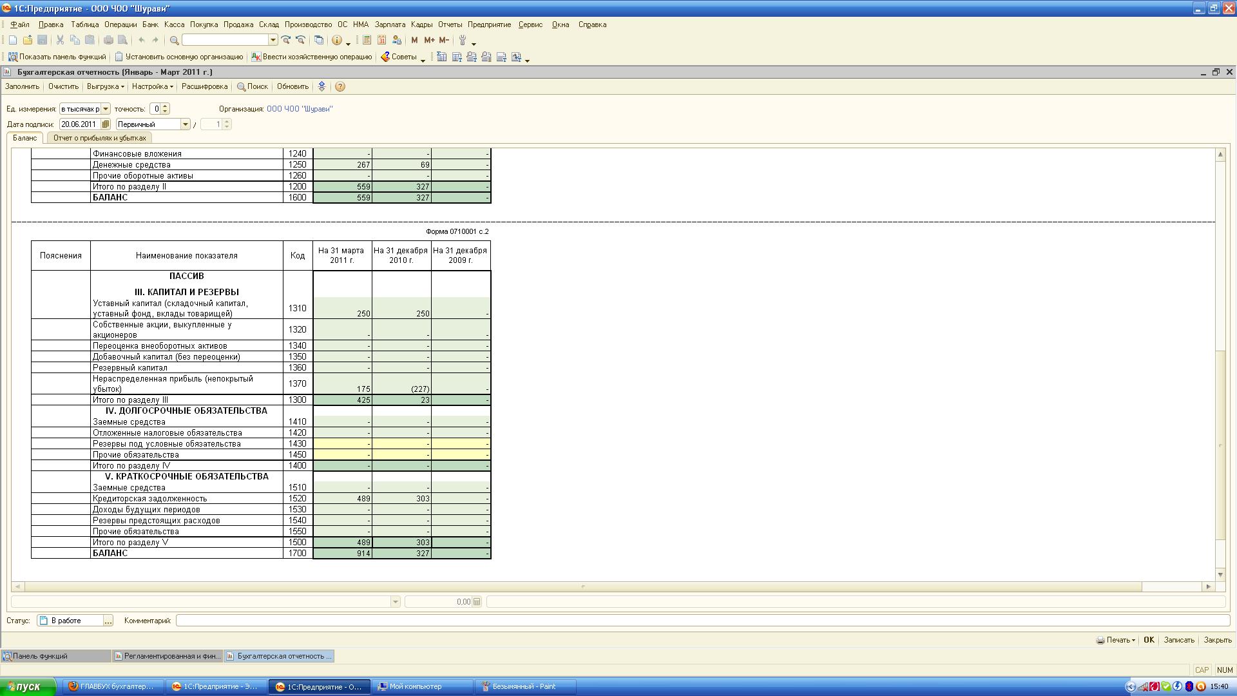Open the Настройка dropdown menu

[152, 86]
